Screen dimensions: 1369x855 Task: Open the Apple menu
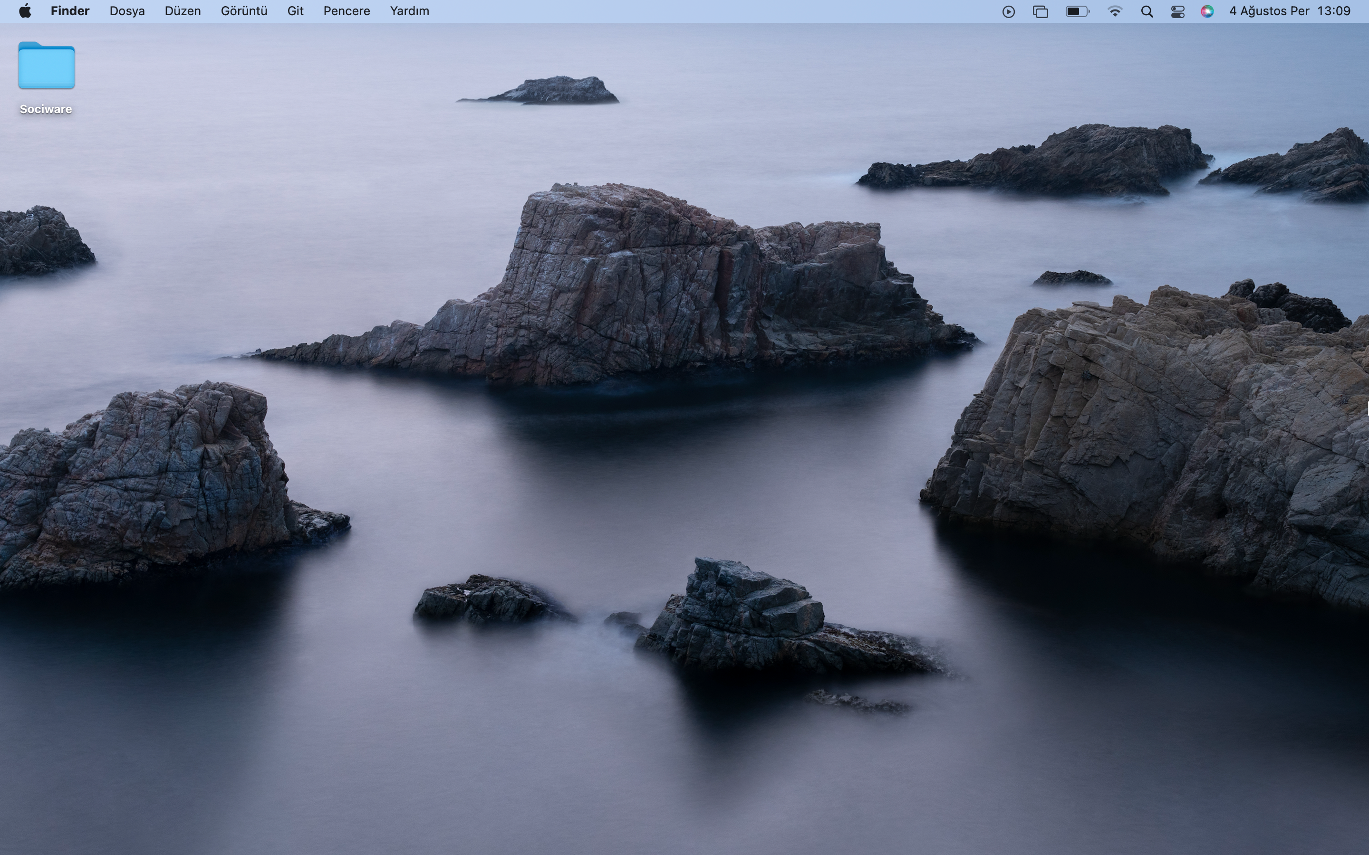(25, 11)
